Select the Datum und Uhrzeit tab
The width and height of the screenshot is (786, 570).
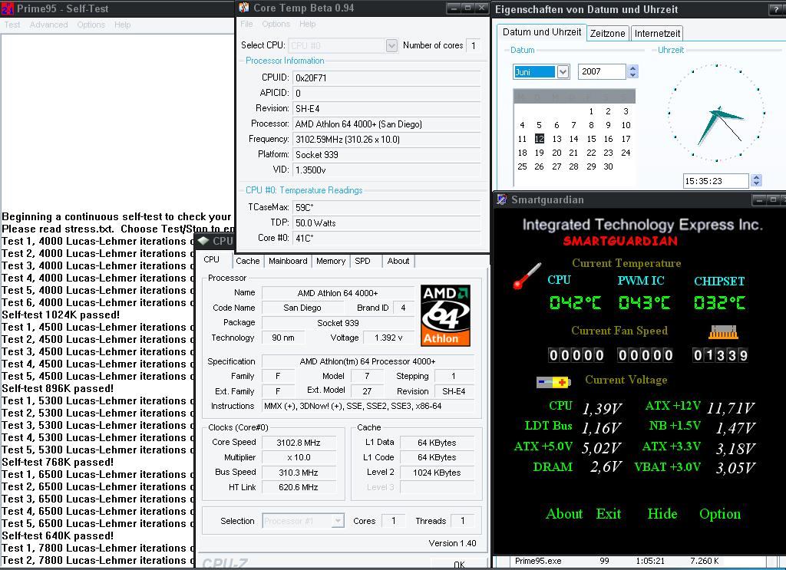(x=542, y=32)
